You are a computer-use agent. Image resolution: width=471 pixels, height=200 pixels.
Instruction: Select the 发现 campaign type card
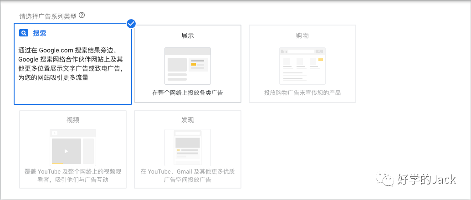pos(187,149)
